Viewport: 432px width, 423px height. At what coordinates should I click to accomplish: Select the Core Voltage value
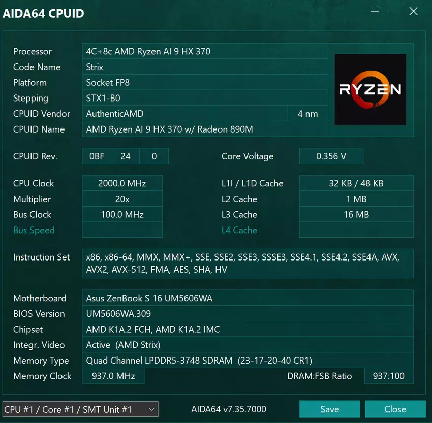coord(331,156)
